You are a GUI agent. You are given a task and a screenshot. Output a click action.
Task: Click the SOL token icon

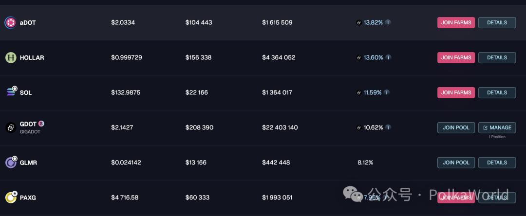(x=11, y=92)
